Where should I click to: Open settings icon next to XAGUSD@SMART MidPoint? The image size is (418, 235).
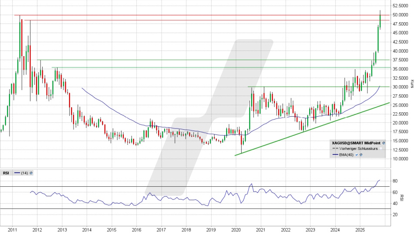(x=384, y=142)
